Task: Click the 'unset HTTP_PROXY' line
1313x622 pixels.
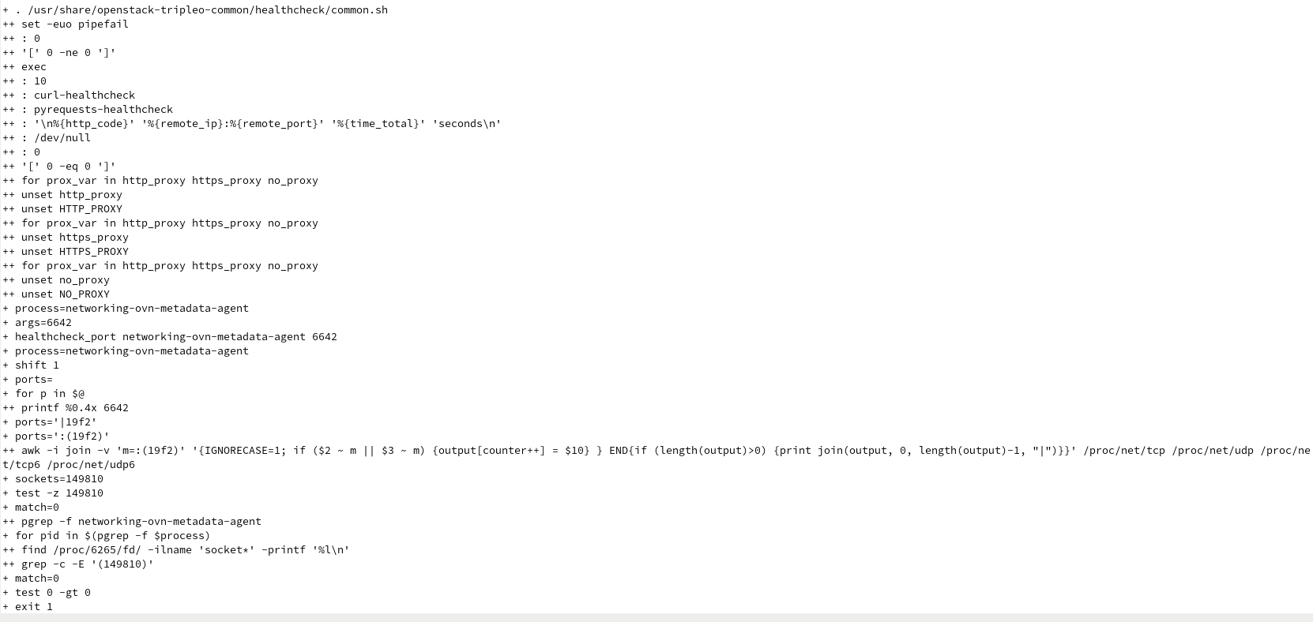Action: pos(71,209)
